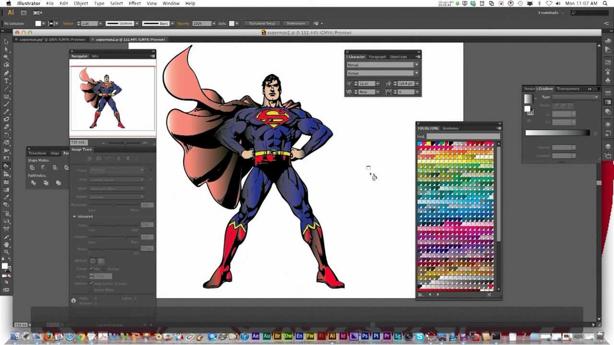Collapse the Advanced section
The image size is (614, 345).
click(x=75, y=216)
